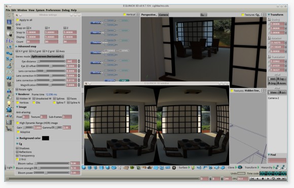Click the white camera cube icon in left toolbar
This screenshot has width=294, height=188.
pyautogui.click(x=9, y=34)
